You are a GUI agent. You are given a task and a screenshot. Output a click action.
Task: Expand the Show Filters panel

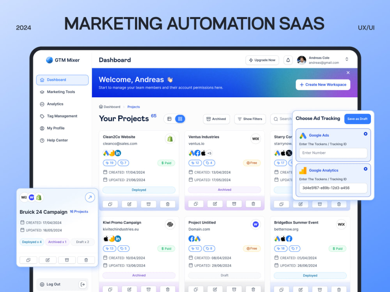tap(250, 119)
